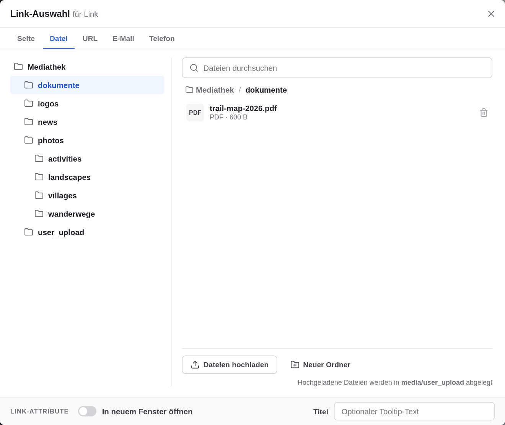Click the search magnifier icon
The image size is (505, 425).
pos(194,68)
